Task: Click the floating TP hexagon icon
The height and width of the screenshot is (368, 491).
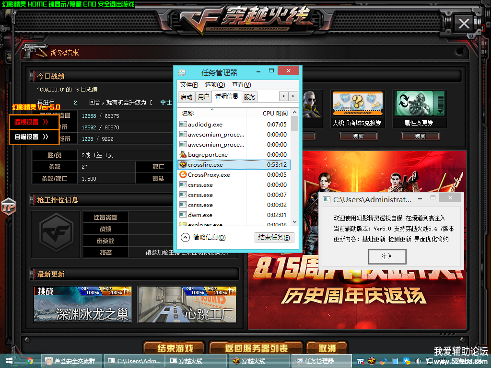Action: coord(9,207)
